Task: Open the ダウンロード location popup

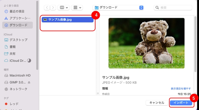Action: 118,8
